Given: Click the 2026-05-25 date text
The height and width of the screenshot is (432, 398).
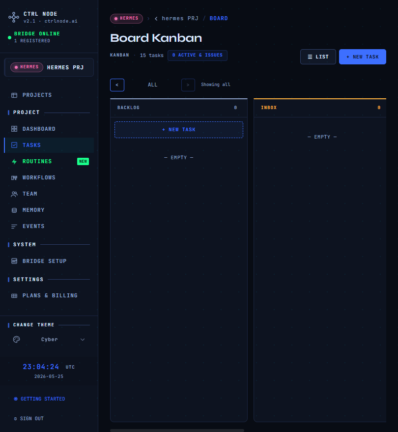Looking at the screenshot, I should [x=49, y=376].
